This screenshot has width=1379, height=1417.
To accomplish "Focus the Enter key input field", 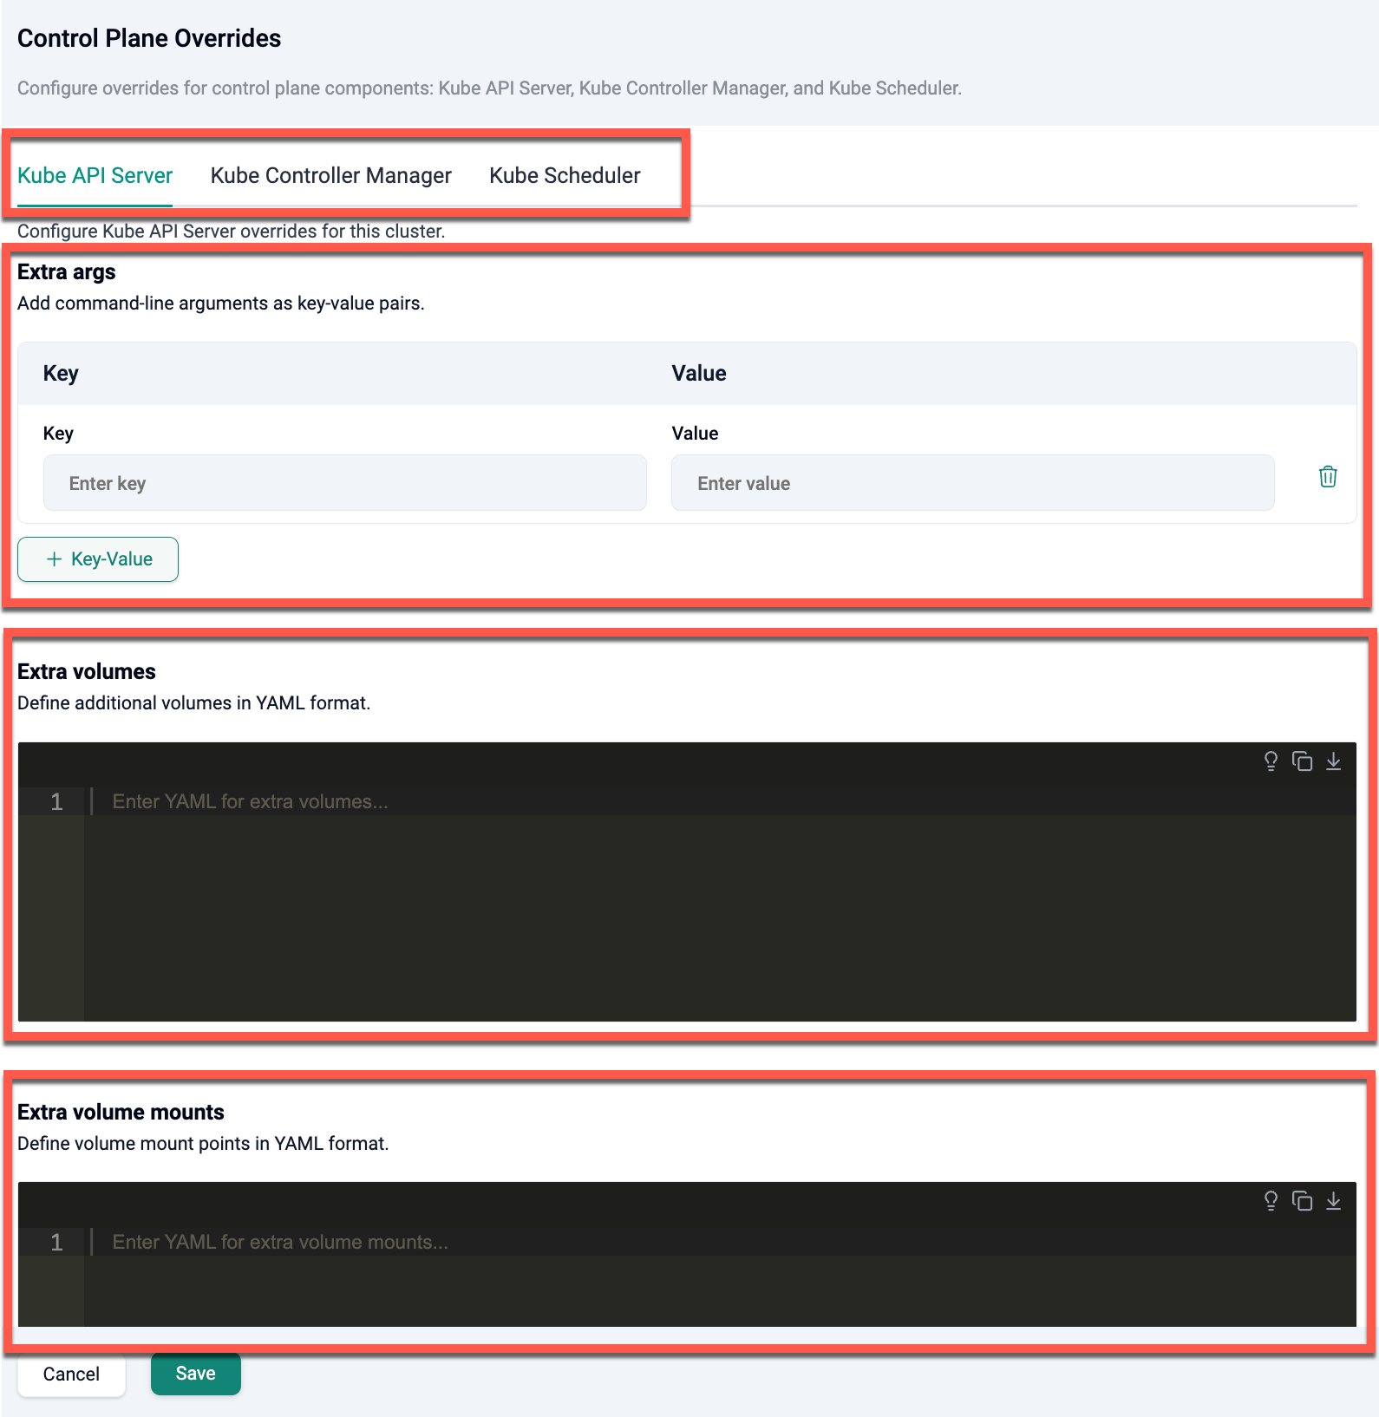I will [344, 483].
